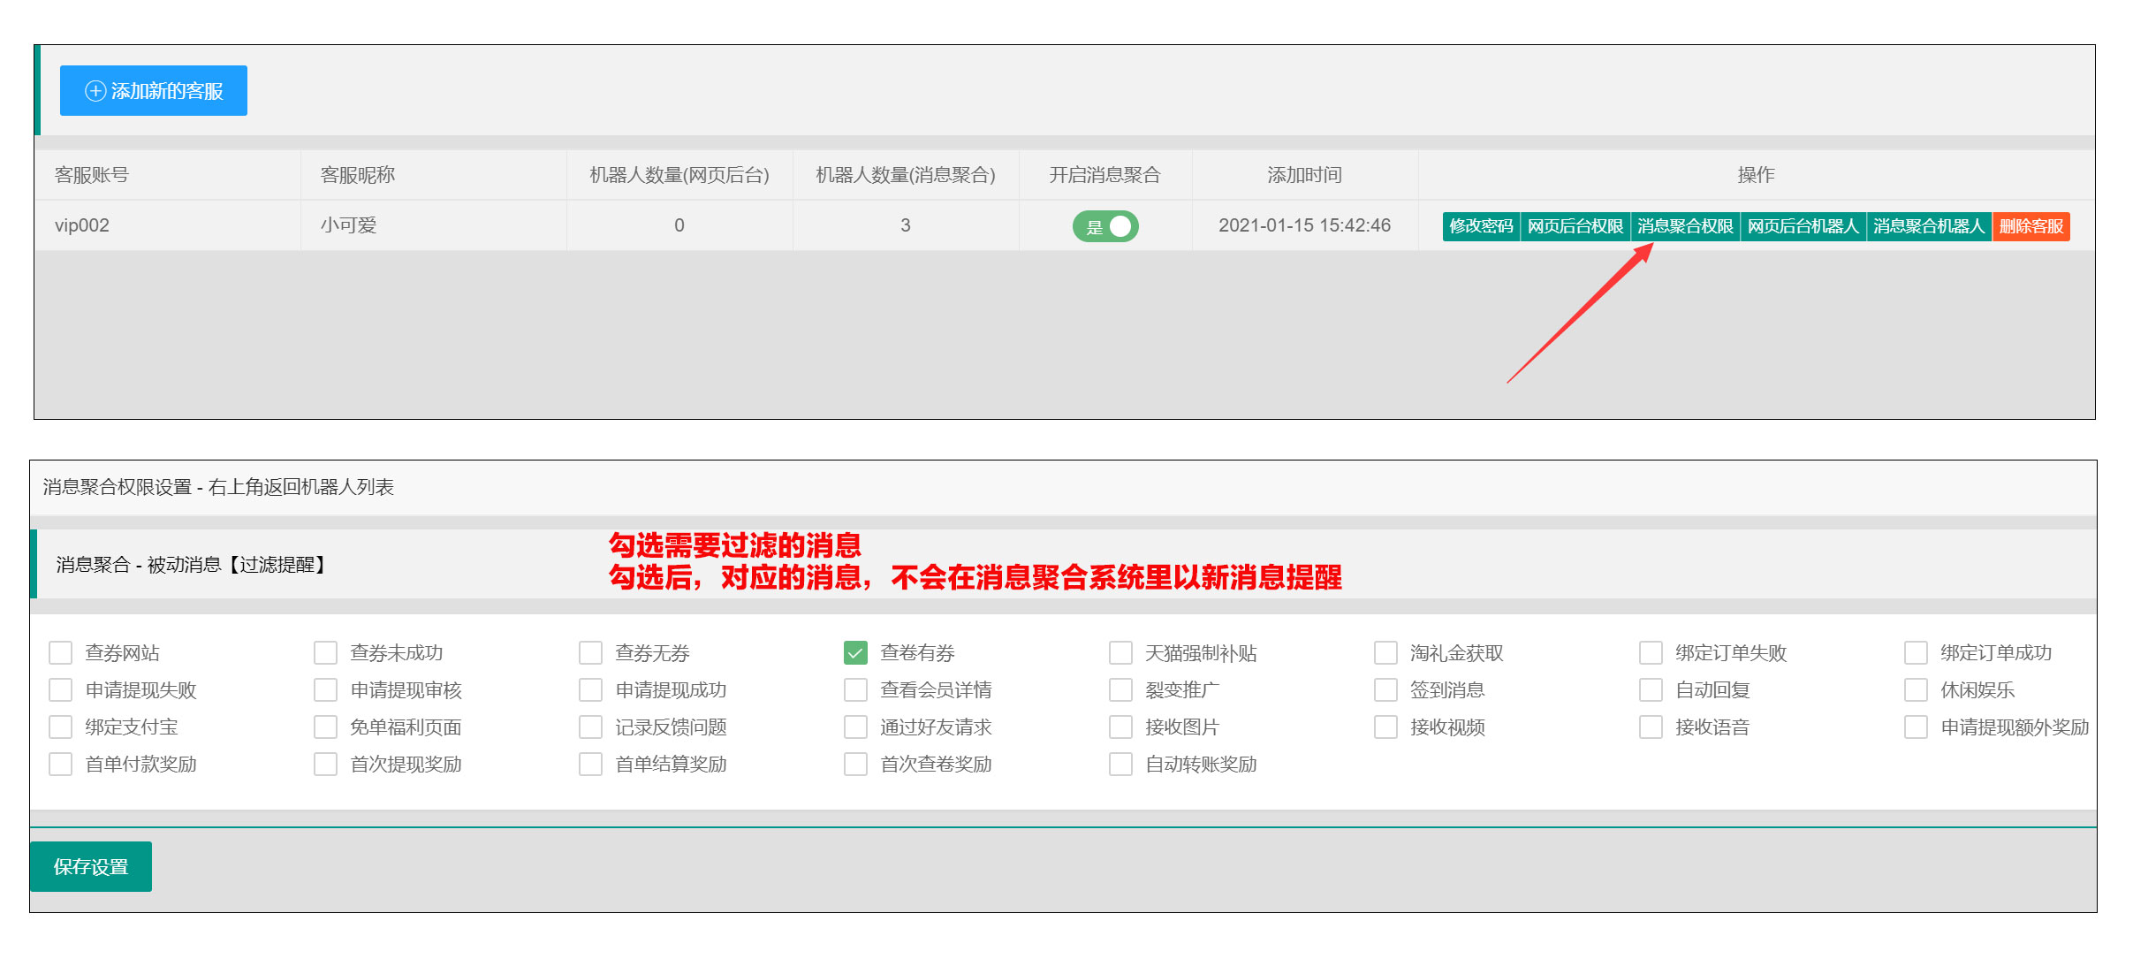Select the 自动转账奖励 checkbox

coord(1120,765)
